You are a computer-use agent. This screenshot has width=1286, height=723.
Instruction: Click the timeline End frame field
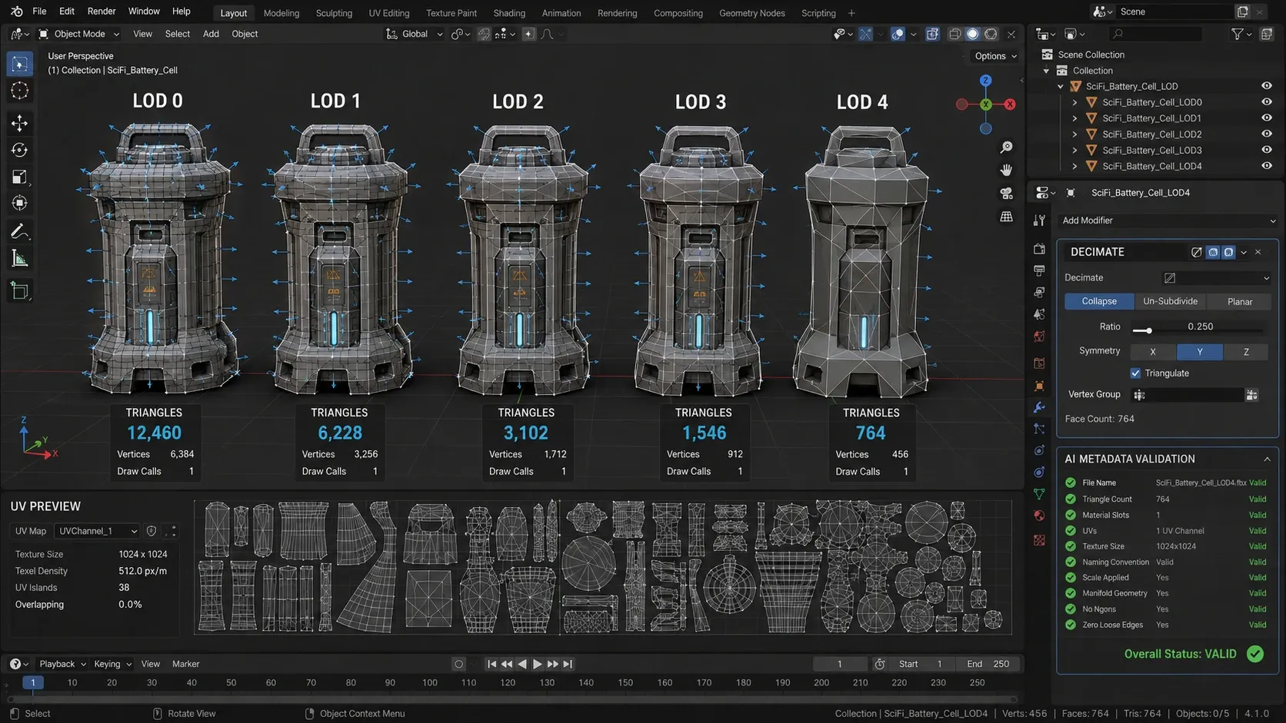[988, 664]
